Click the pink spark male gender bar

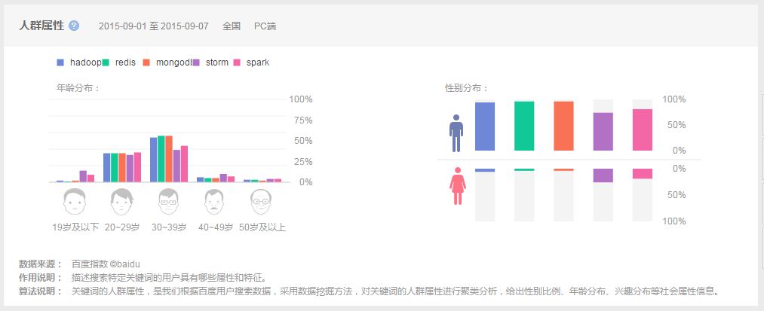point(642,130)
